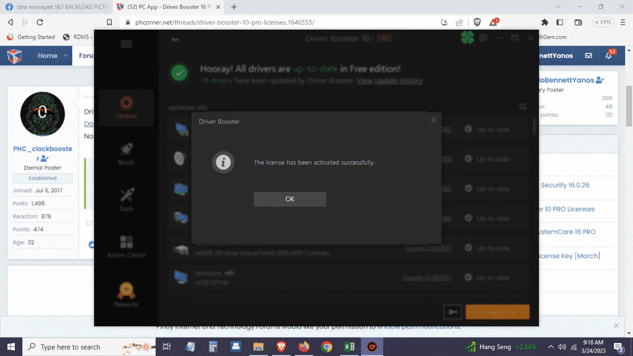Click the search magnifier in Driver Booster
This screenshot has width=633, height=356.
click(522, 106)
